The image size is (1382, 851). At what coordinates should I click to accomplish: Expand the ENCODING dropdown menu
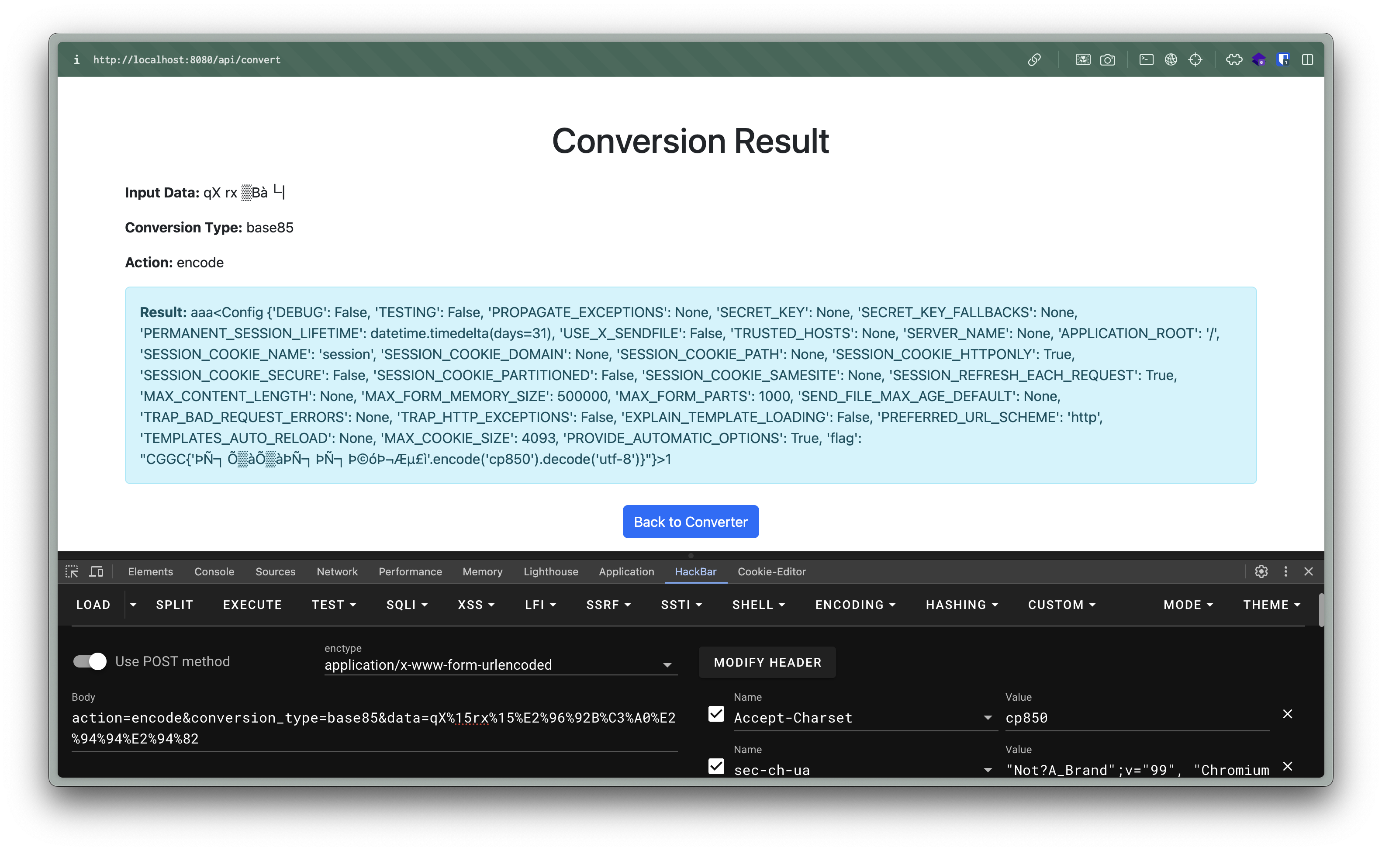[855, 605]
